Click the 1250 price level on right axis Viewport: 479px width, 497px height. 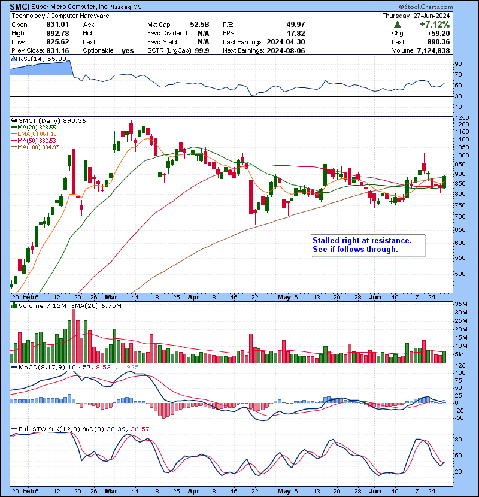tap(462, 118)
